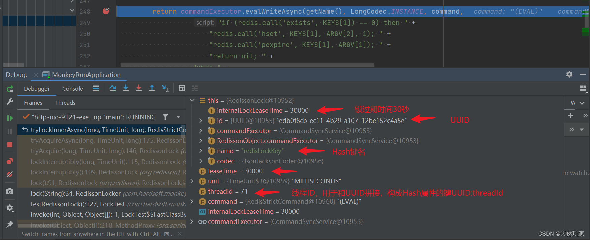
Task: Open the thread selector dropdown arrow
Action: point(178,117)
